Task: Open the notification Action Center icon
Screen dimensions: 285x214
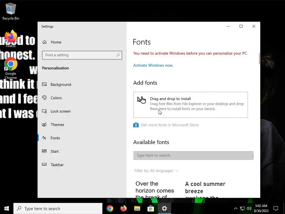Action: click(x=276, y=208)
